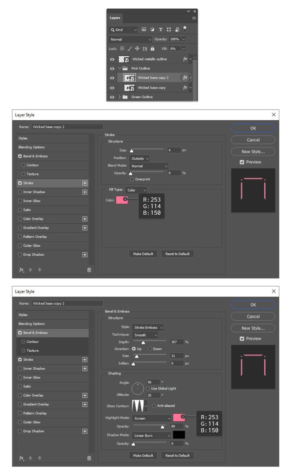
Task: Click fx icon on Wicked metallic outline layer
Action: click(x=185, y=59)
